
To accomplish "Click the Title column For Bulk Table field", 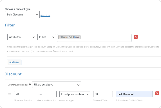I will (x=134, y=94).
